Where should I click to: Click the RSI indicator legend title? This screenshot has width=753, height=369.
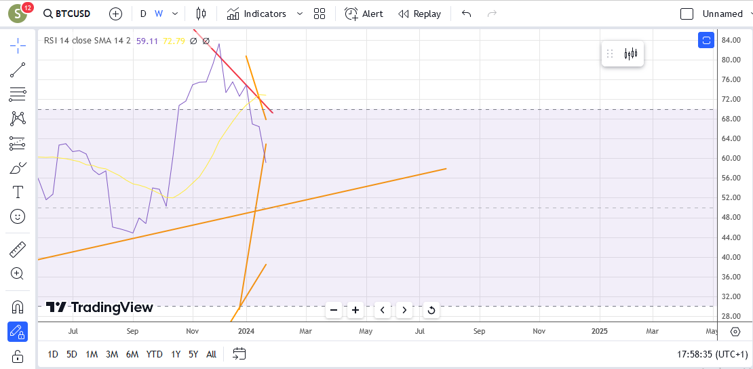click(88, 41)
